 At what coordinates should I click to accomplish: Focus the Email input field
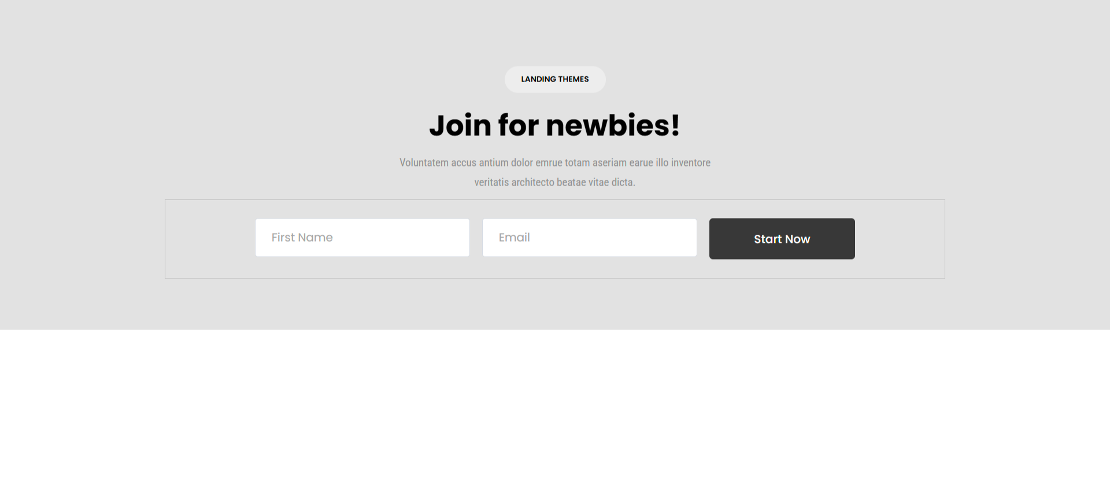tap(589, 238)
